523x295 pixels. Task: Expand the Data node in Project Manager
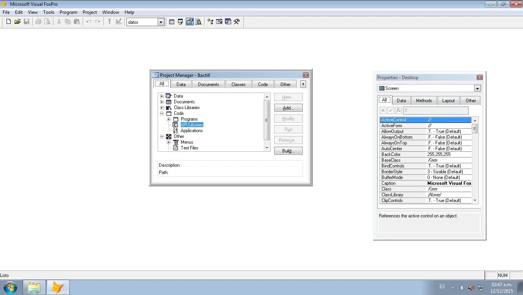coord(162,96)
